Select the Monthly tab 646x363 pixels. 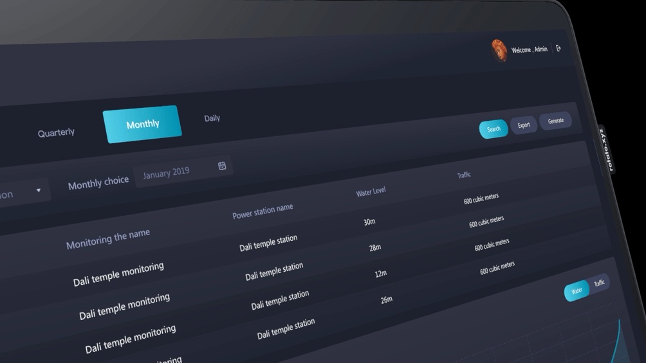coord(143,124)
